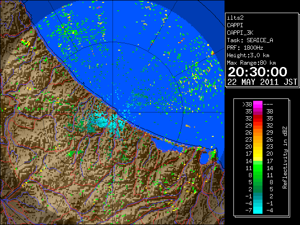Click the yellow 17 dBZ legend swatch
The width and height of the screenshot is (300, 225).
point(258,154)
